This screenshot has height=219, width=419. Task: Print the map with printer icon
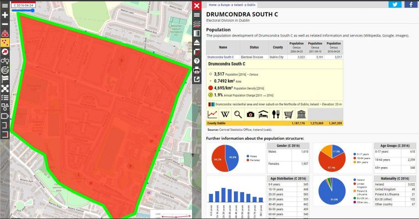[x=197, y=70]
